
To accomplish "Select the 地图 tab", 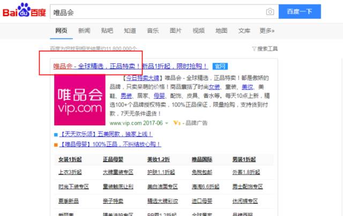I will (221, 31).
